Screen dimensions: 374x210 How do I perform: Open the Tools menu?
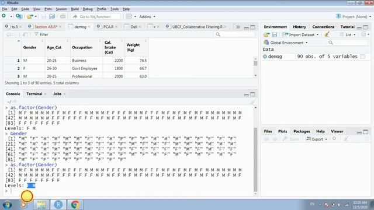[x=115, y=9]
